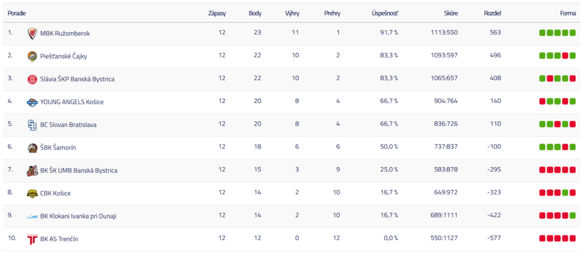
Task: Click the BK Klokani Ivanka pri Dunaji logo
Action: pyautogui.click(x=32, y=217)
